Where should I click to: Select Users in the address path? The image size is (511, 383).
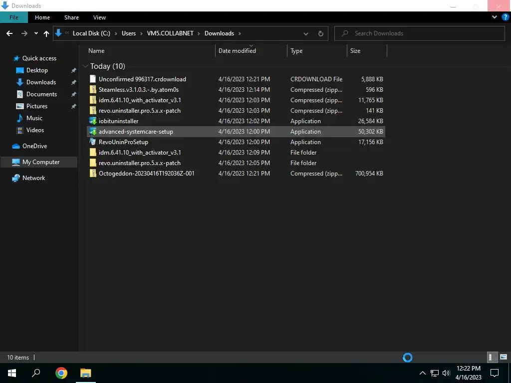pyautogui.click(x=129, y=33)
